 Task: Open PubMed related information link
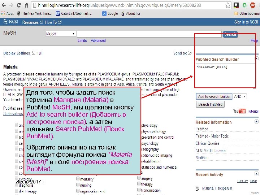[x=202, y=129]
